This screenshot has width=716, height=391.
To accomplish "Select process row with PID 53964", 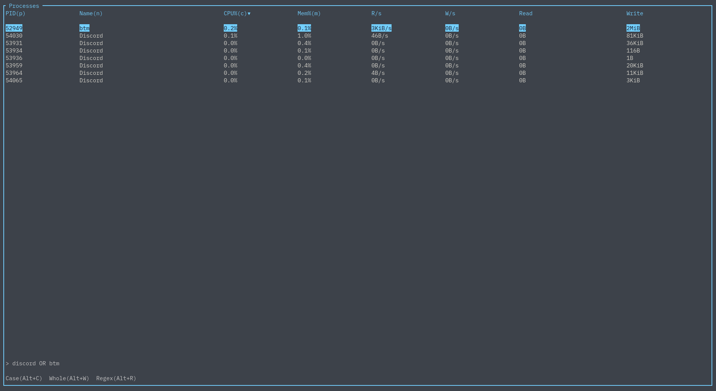I will [x=358, y=73].
